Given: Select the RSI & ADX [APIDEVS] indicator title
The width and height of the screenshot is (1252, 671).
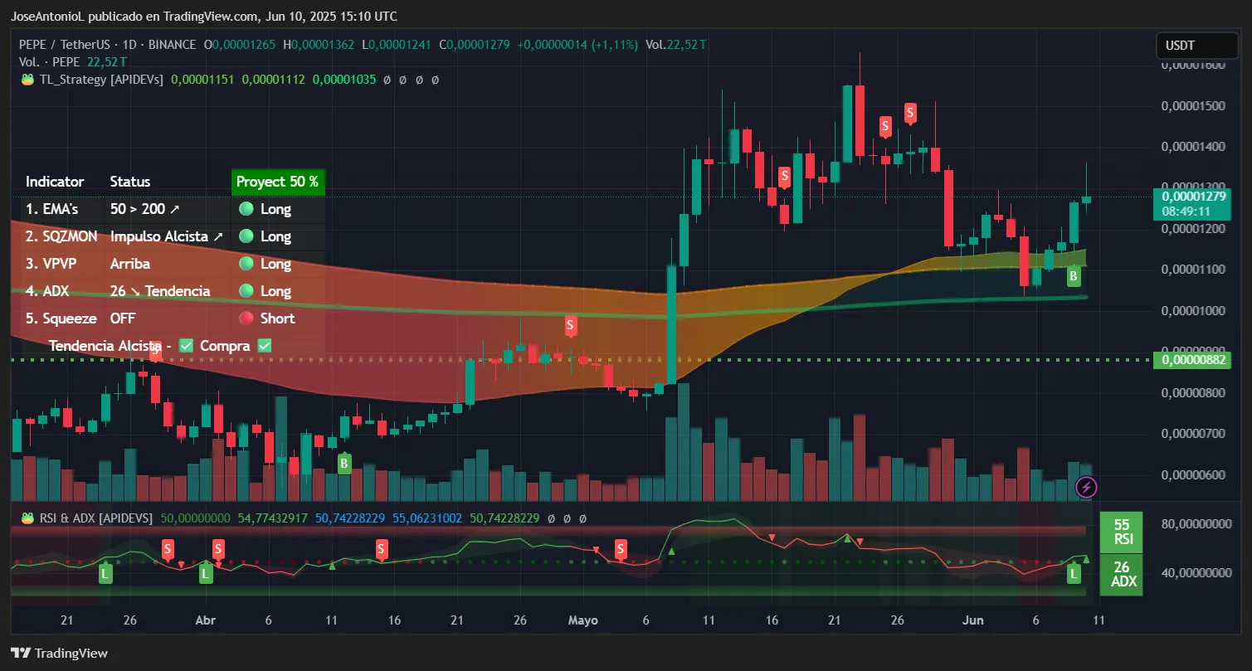Looking at the screenshot, I should click(x=96, y=518).
